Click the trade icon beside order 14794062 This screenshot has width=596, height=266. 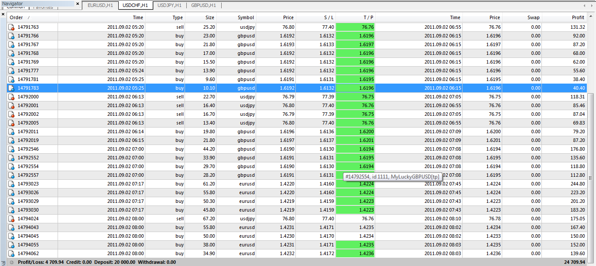click(x=12, y=253)
